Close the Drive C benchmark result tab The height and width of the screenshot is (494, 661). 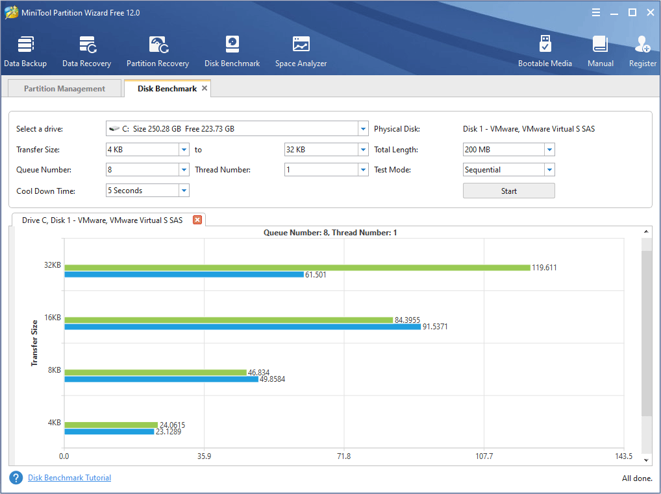point(197,220)
